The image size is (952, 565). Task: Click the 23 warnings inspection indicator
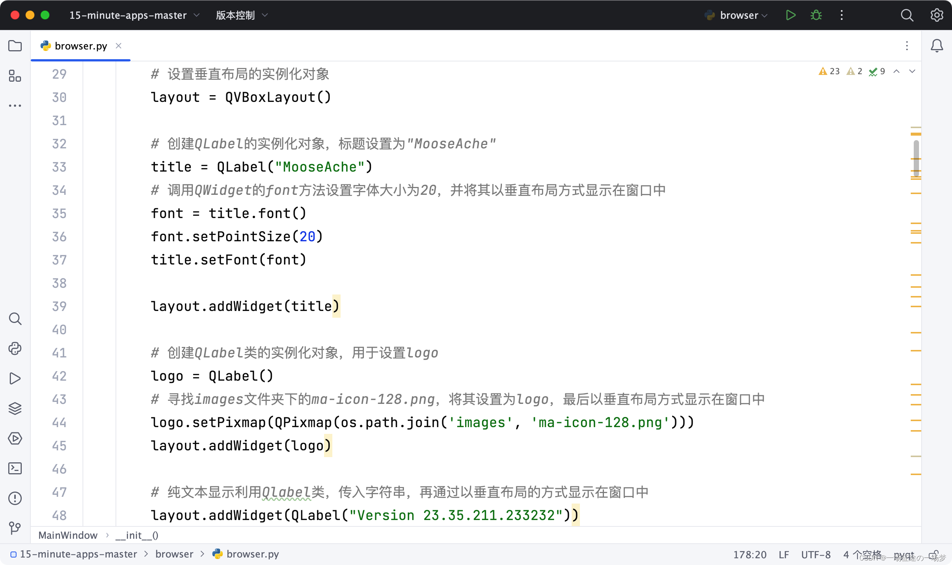[x=829, y=71]
